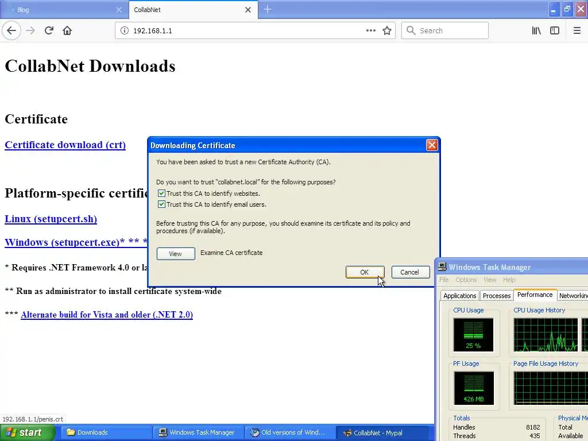The height and width of the screenshot is (441, 588).
Task: Switch to Windows Task Manager taskbar button
Action: (x=198, y=433)
